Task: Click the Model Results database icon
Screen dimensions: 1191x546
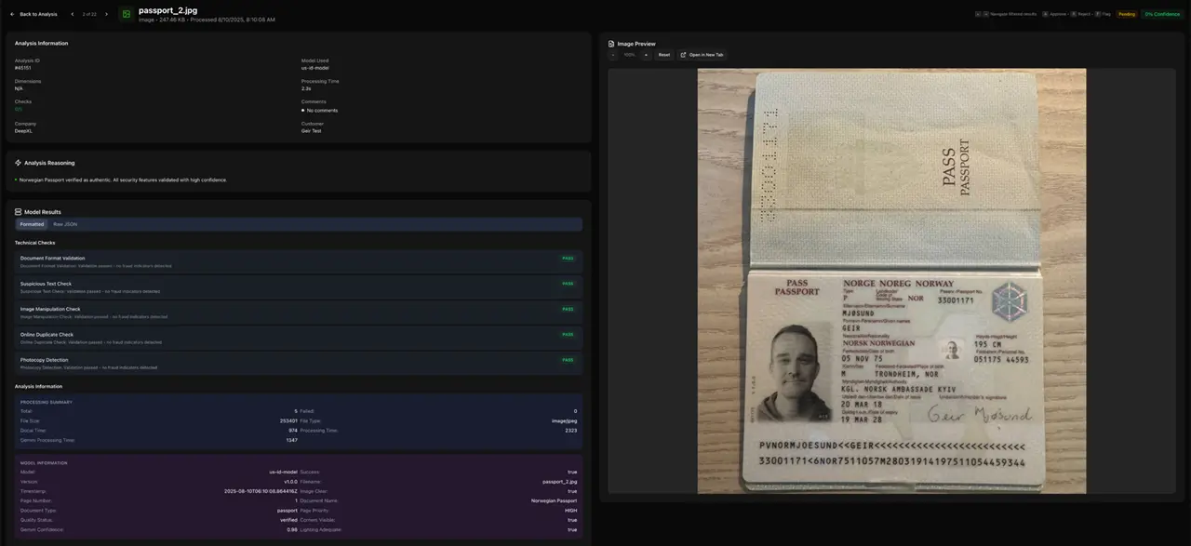Action: [x=18, y=212]
